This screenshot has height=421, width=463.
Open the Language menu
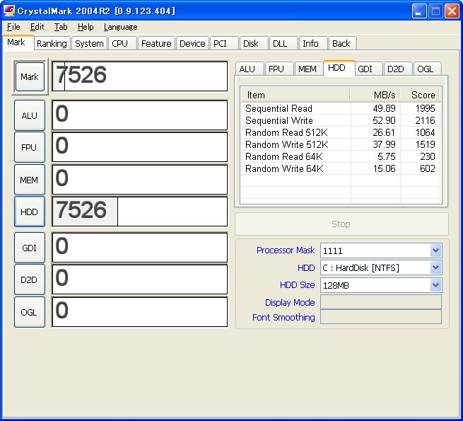click(x=120, y=27)
